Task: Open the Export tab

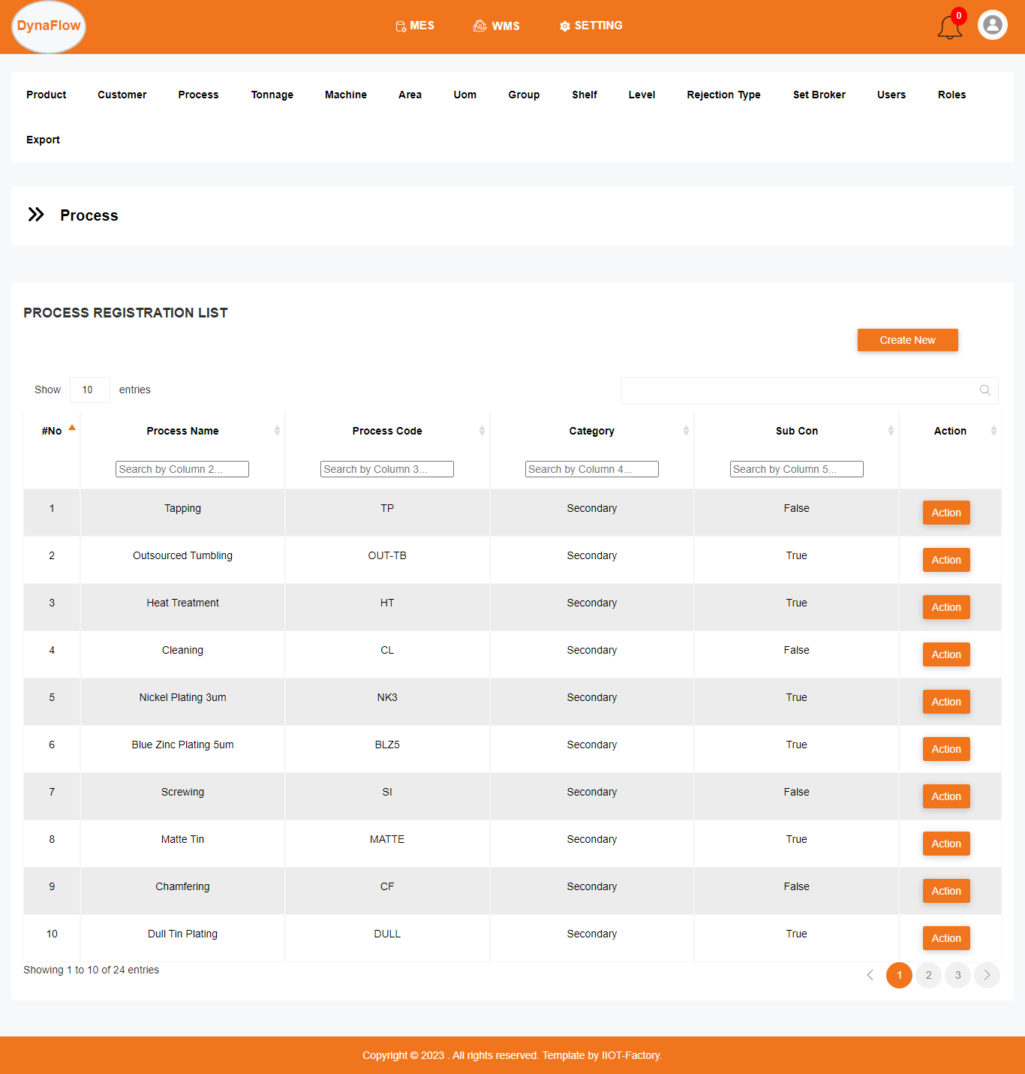Action: point(44,140)
